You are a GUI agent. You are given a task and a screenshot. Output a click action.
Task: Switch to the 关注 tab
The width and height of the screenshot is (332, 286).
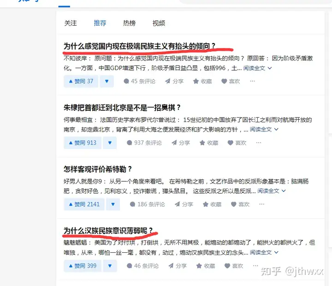coord(71,23)
